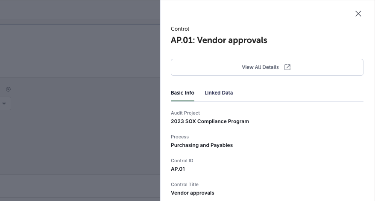Click the Control Title field label
This screenshot has height=201, width=375.
[x=185, y=184]
